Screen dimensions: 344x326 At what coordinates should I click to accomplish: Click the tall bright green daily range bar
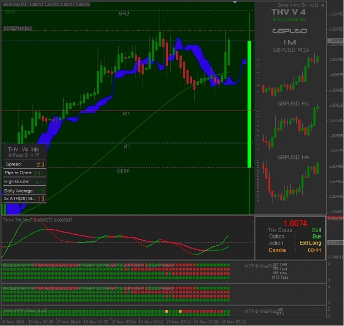pos(249,104)
